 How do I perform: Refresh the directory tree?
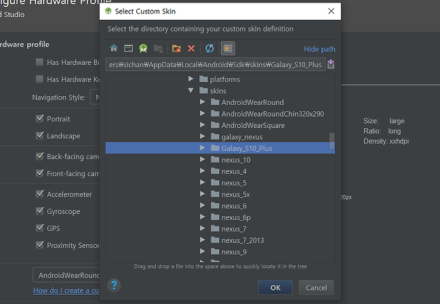[210, 48]
